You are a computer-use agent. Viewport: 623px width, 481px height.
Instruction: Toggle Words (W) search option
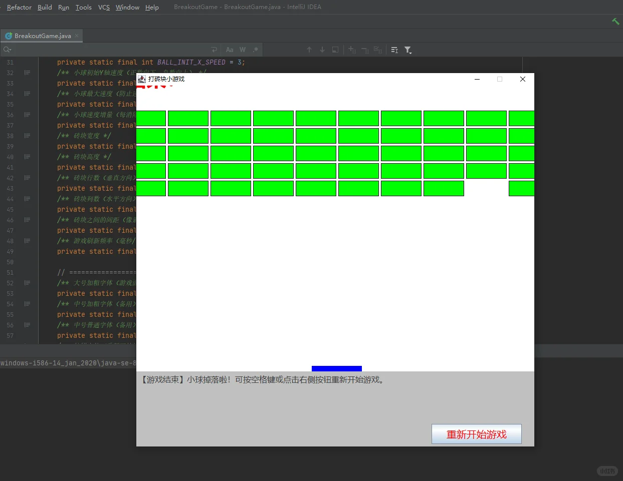click(x=243, y=50)
